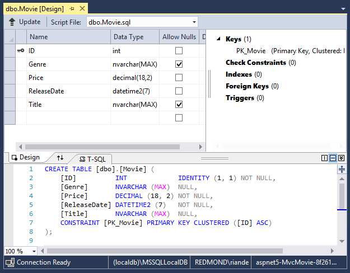Screen dimensions: 350x273
Task: Collapse the T-SQL pane with chevron icon
Action: 341,158
